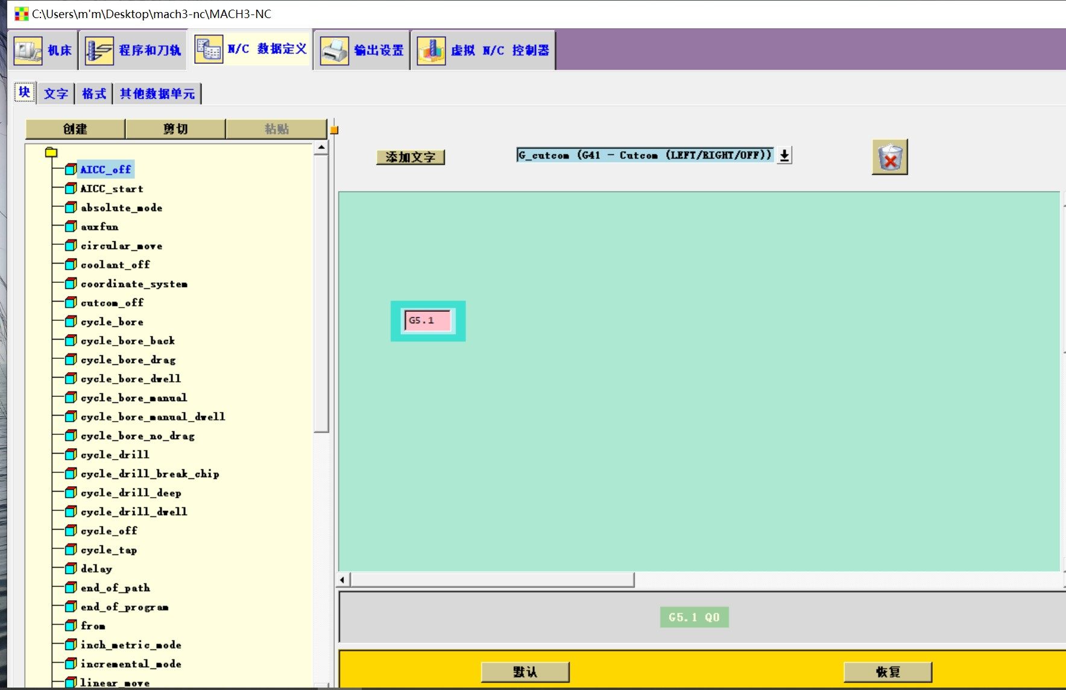This screenshot has width=1066, height=690.
Task: Click the block icon next to cycle_bore_no_drag
Action: pos(71,435)
